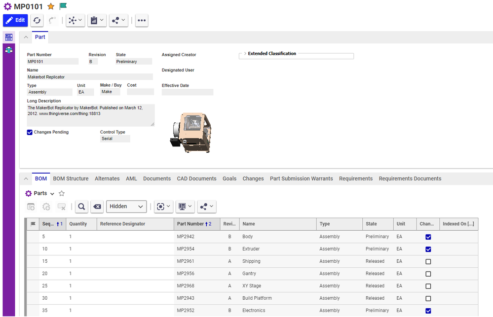
Task: Toggle changes checkbox in the Body row
Action: point(428,237)
